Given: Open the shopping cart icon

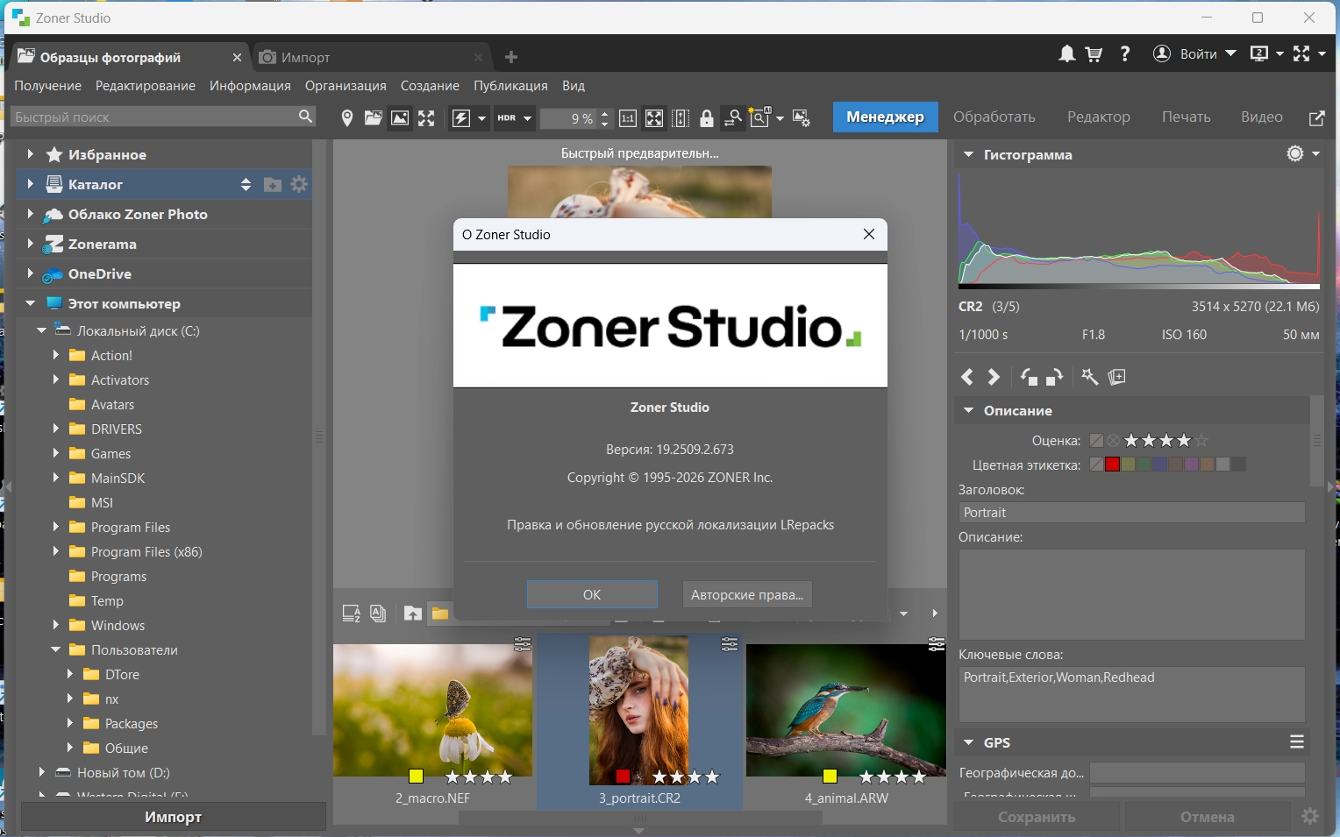Looking at the screenshot, I should (x=1094, y=54).
